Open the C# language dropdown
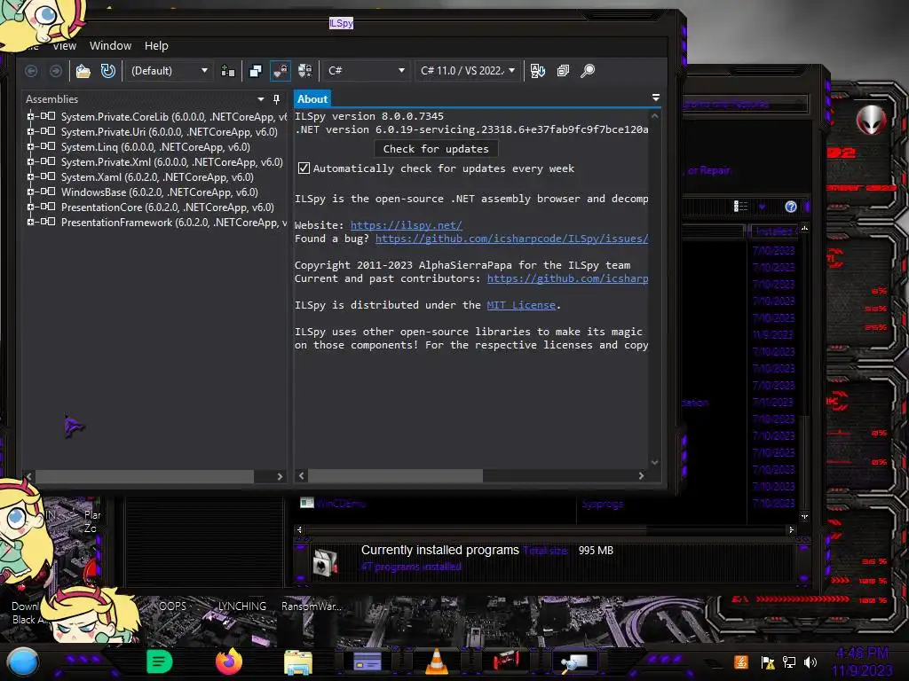Screen dimensions: 909x681 (x=365, y=71)
